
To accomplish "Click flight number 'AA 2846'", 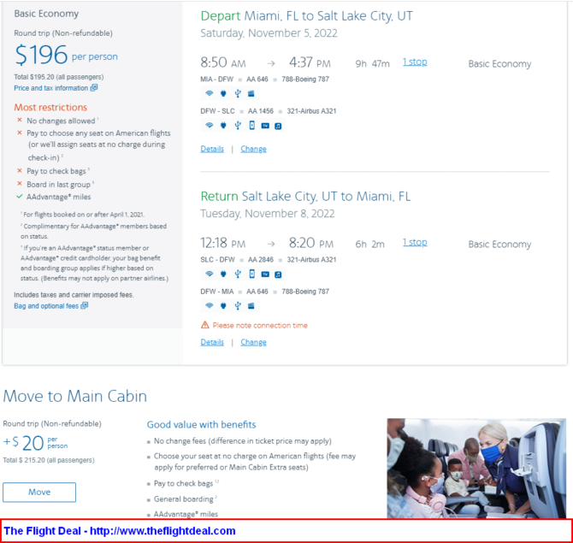I will 261,259.
